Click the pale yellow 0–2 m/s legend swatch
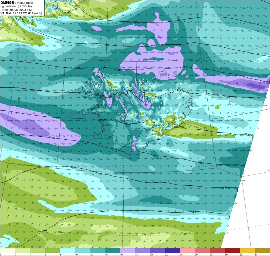 (x=8, y=251)
